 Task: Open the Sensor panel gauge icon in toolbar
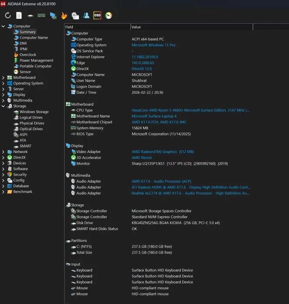pyautogui.click(x=108, y=16)
